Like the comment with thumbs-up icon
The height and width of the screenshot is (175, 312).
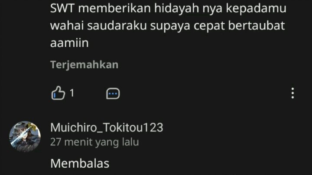point(58,93)
